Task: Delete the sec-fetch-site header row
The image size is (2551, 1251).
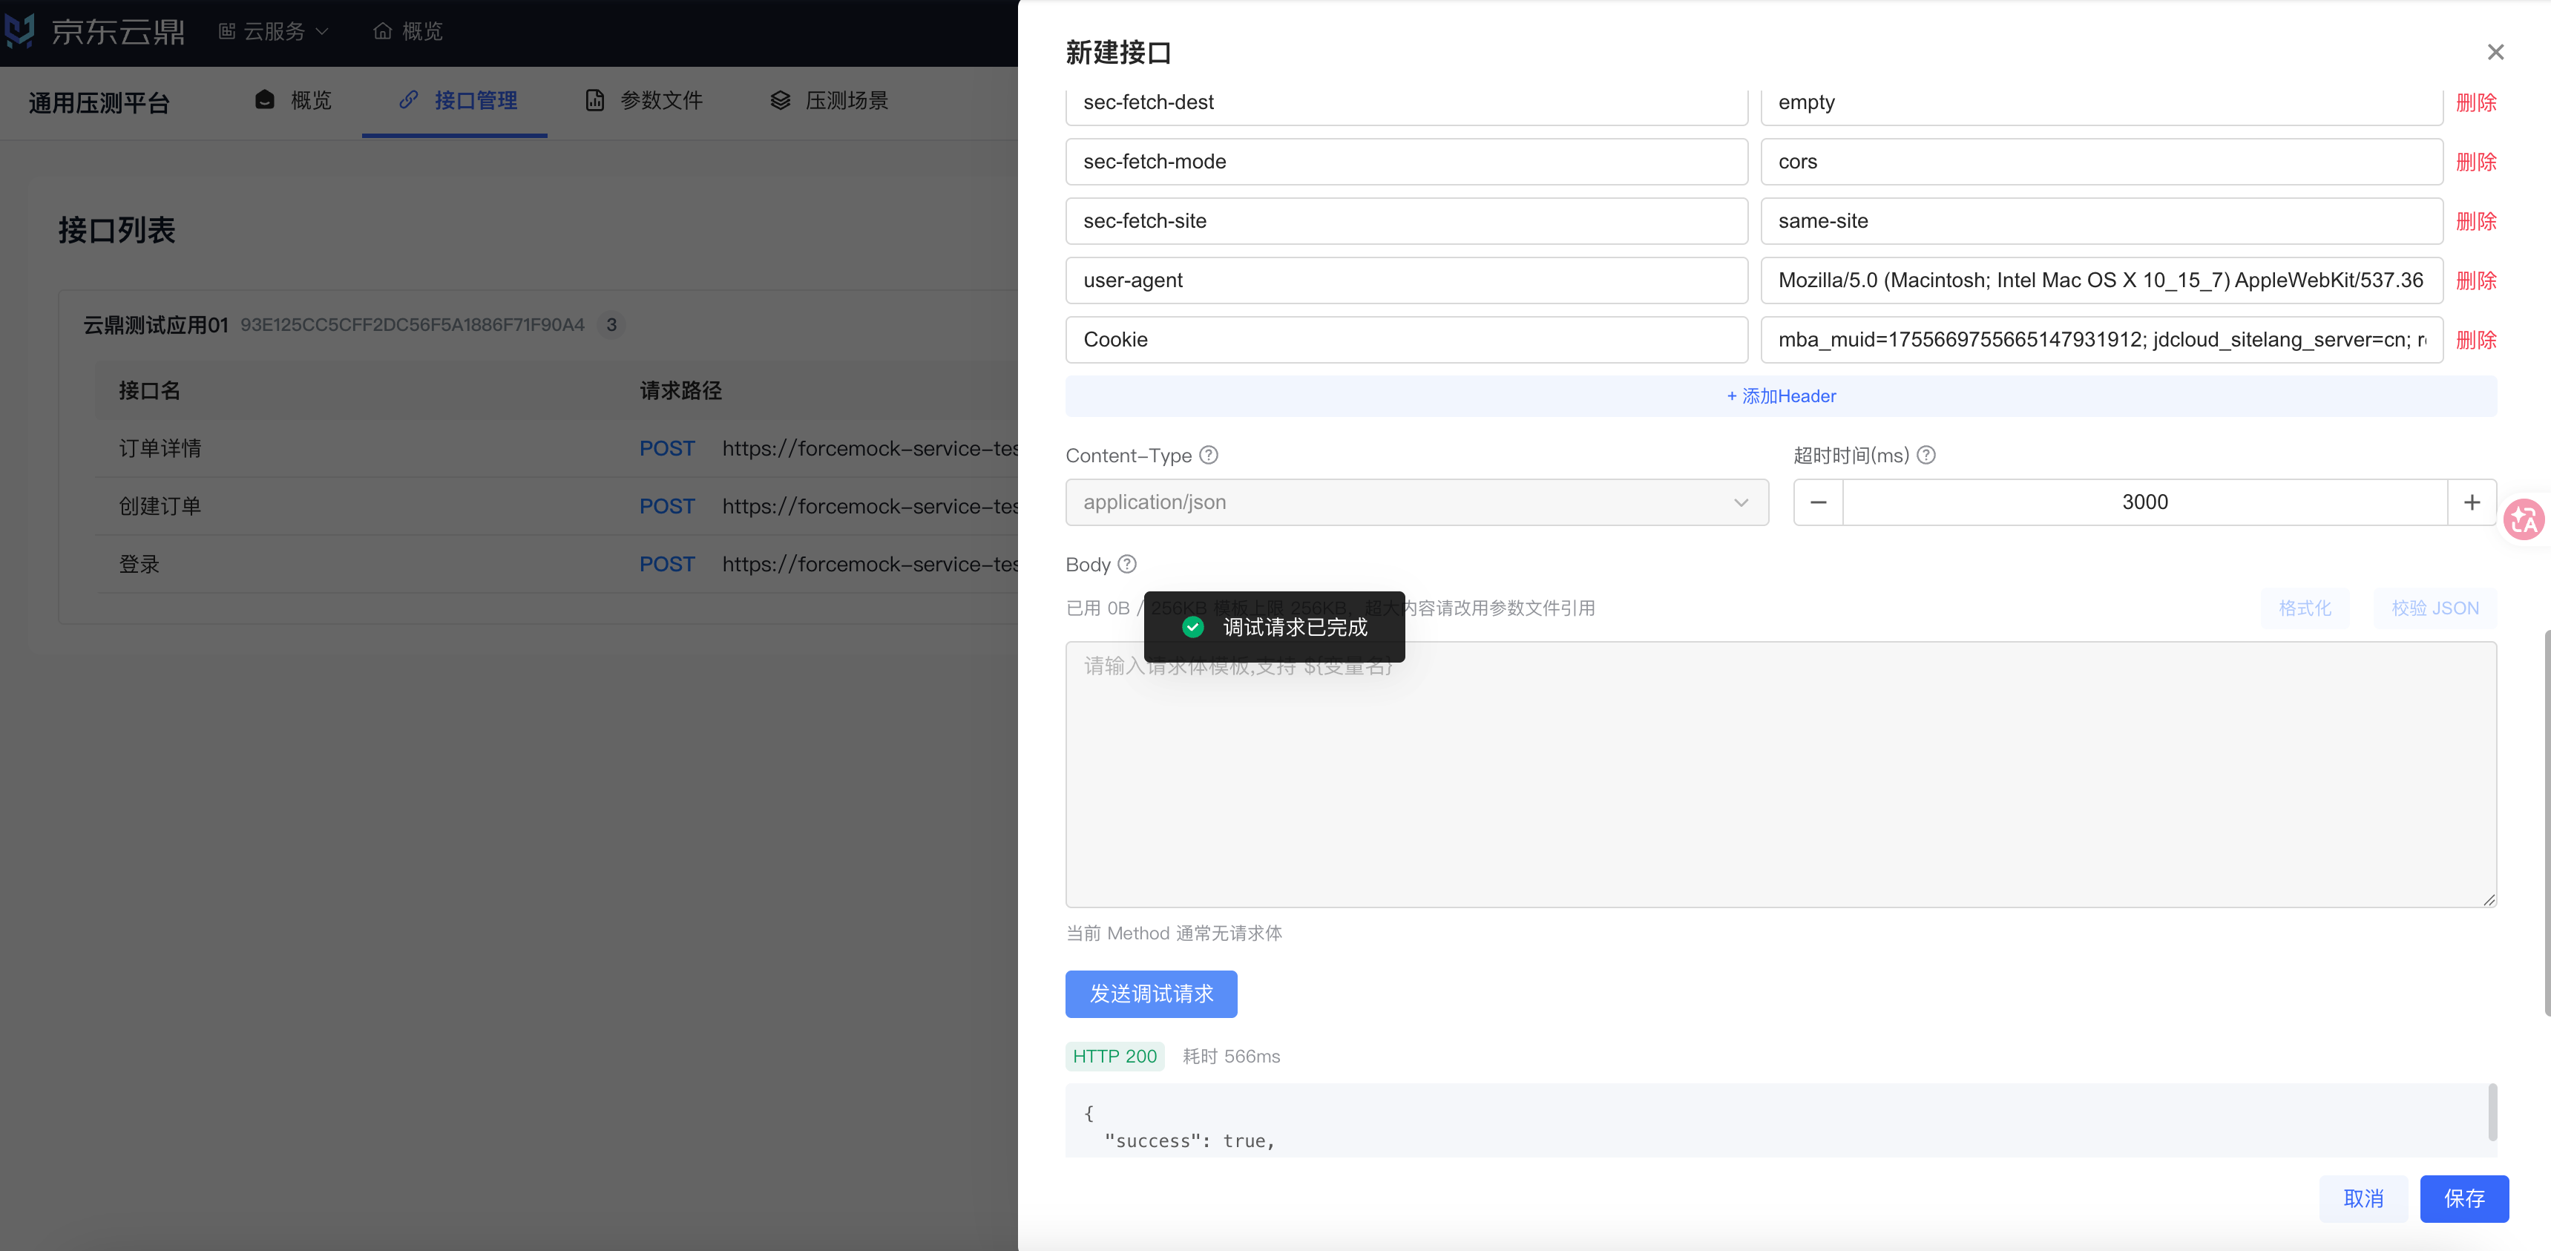Action: point(2476,221)
